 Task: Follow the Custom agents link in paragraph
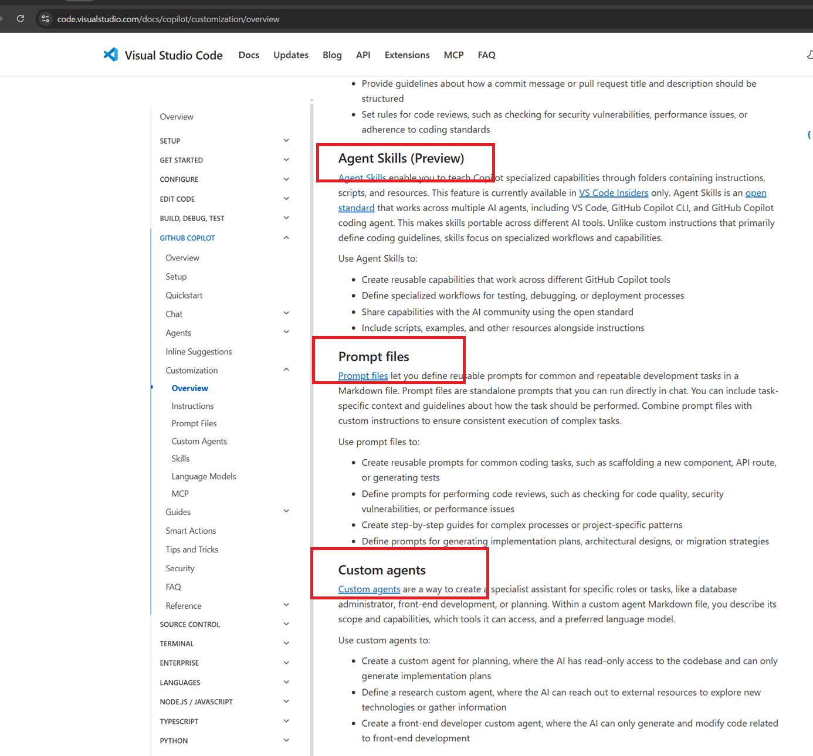click(x=369, y=589)
